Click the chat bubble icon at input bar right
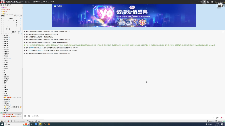The width and height of the screenshot is (225, 126). click(217, 118)
